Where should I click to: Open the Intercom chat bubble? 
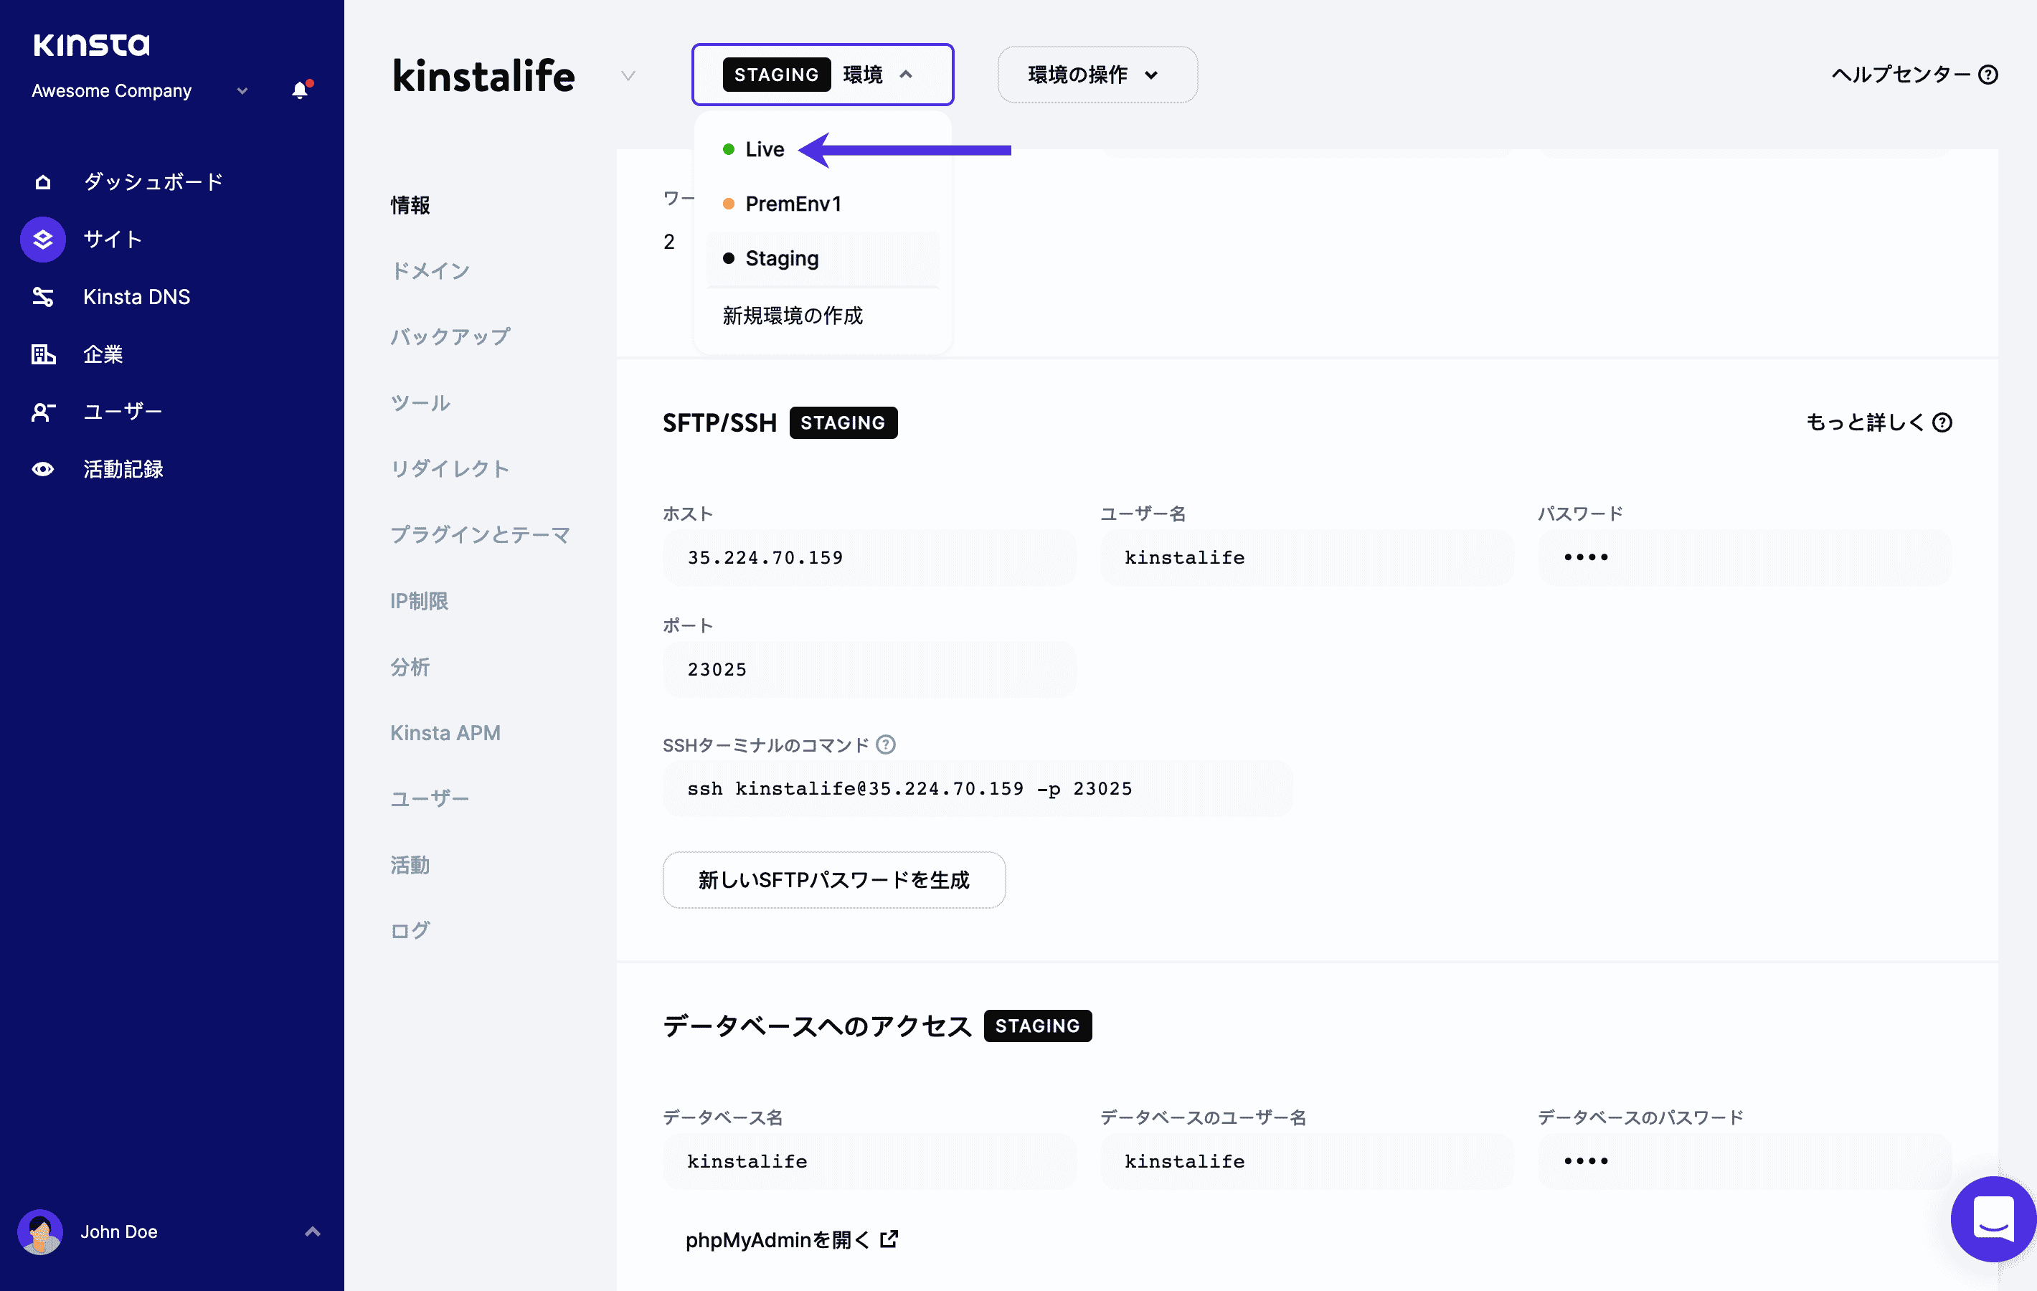[1992, 1219]
